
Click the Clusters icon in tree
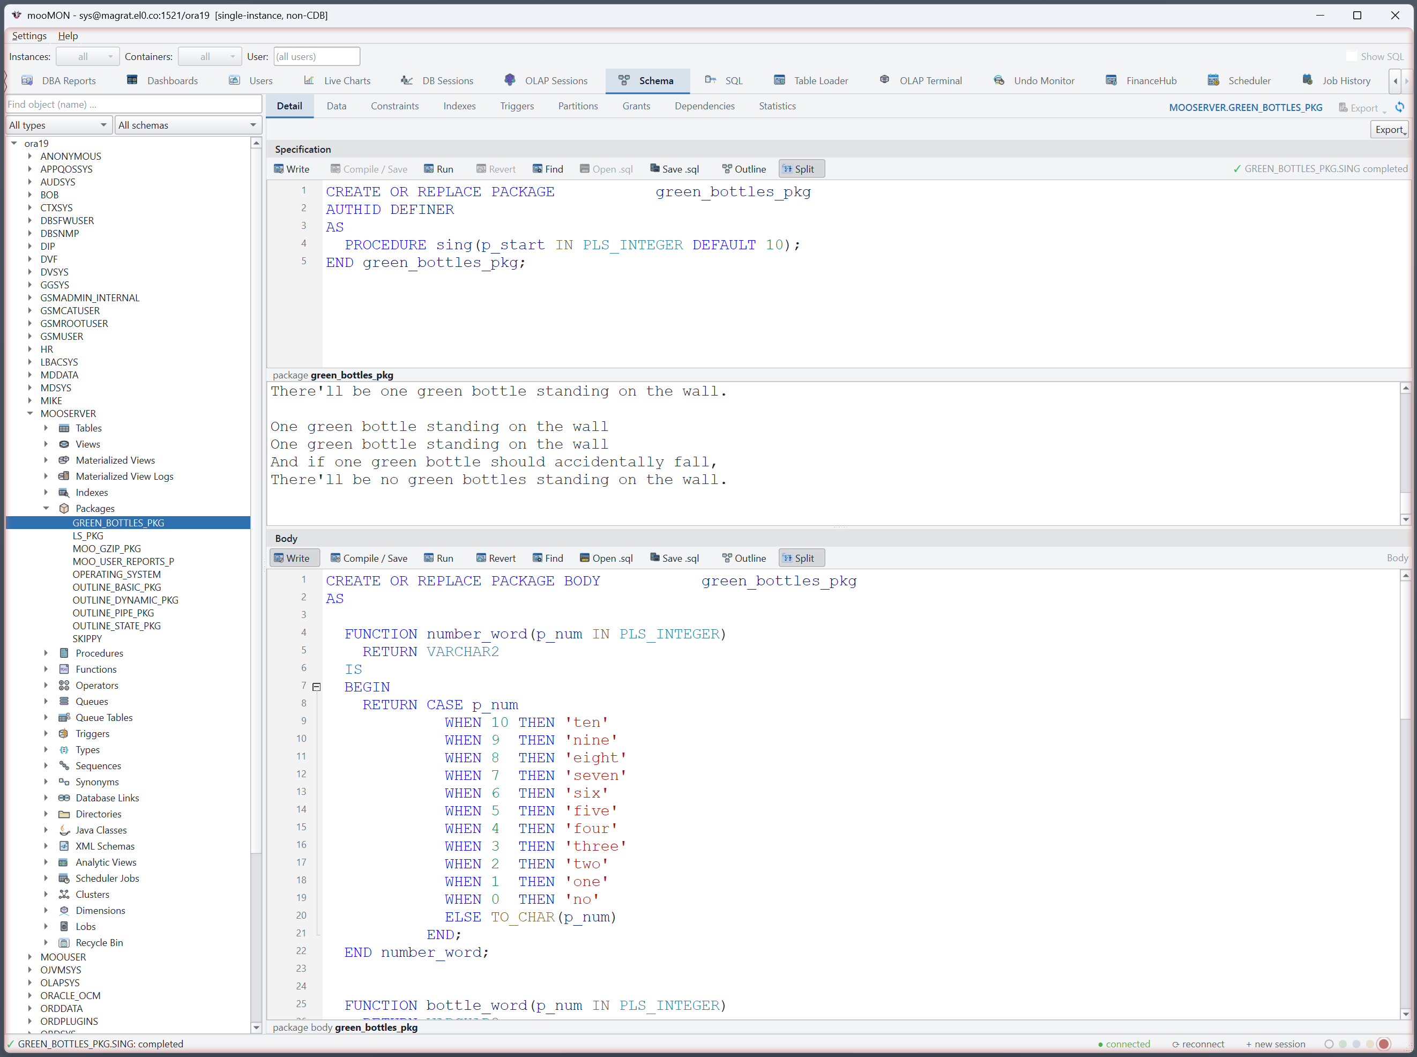(64, 895)
